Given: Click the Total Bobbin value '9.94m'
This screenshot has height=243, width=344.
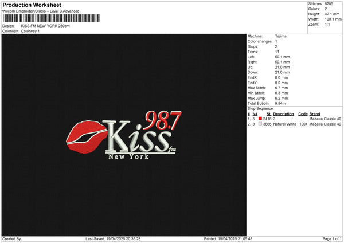Looking at the screenshot, I should pyautogui.click(x=280, y=103).
